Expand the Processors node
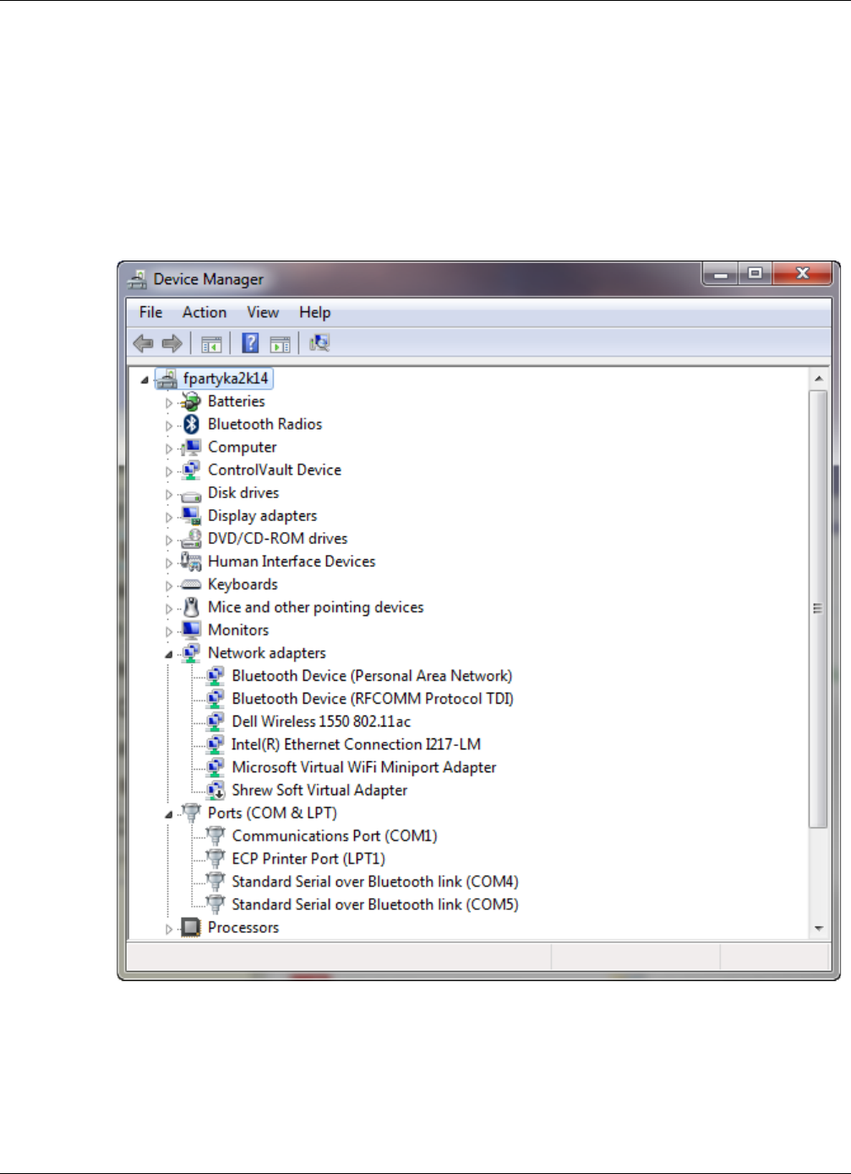The image size is (851, 1174). coord(169,929)
